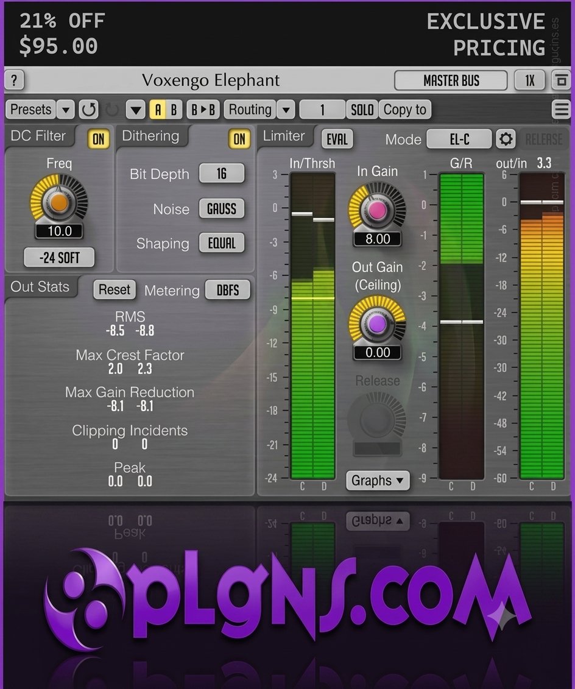Open Metering DBFS selector
The image size is (575, 689).
tap(228, 290)
